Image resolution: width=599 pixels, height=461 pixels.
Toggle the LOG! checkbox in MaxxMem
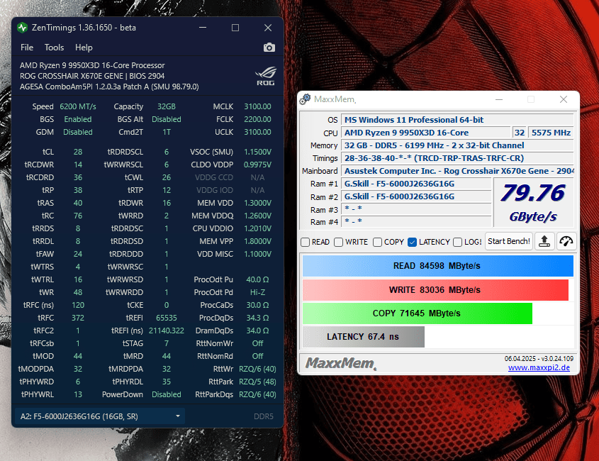coord(458,242)
